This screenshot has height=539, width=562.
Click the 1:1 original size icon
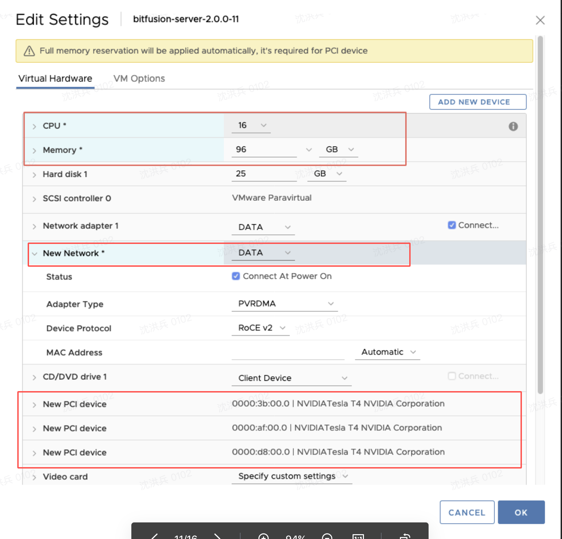click(x=358, y=536)
